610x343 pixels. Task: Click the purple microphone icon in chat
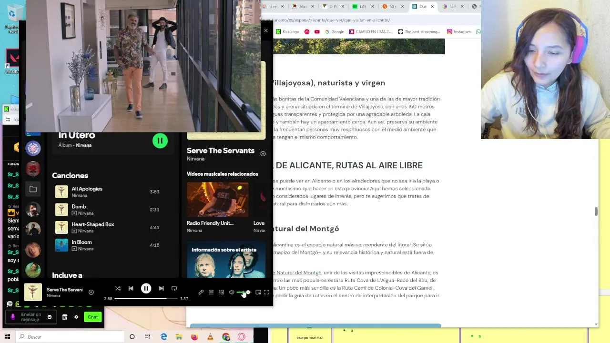(x=13, y=317)
